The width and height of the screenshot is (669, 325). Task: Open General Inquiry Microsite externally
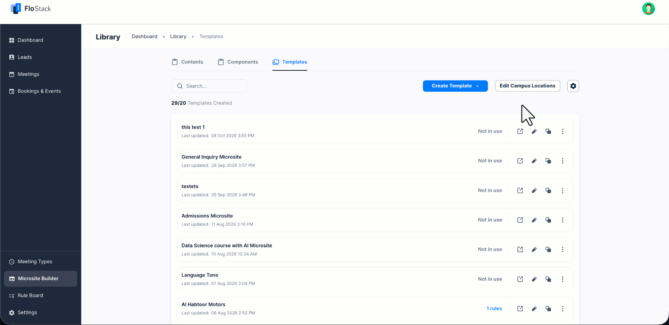520,161
